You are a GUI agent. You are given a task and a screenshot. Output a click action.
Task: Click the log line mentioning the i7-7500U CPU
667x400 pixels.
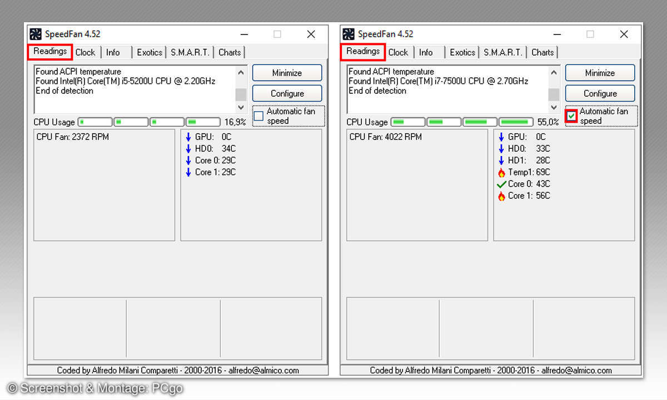click(439, 81)
